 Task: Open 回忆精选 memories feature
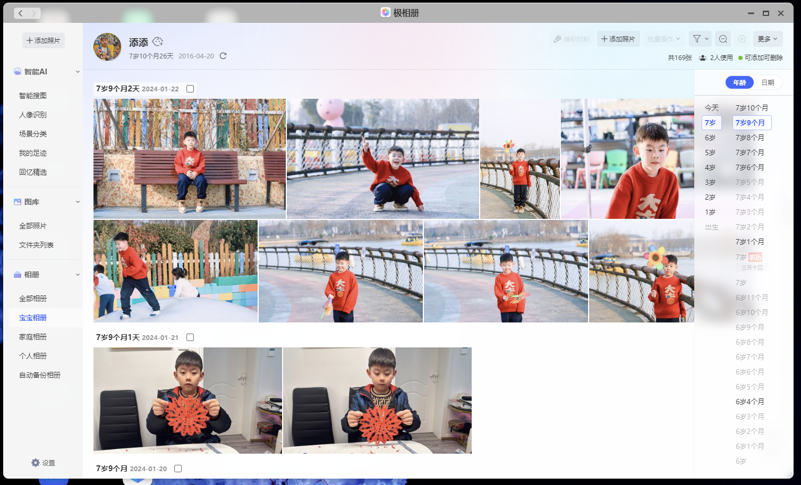click(x=34, y=172)
